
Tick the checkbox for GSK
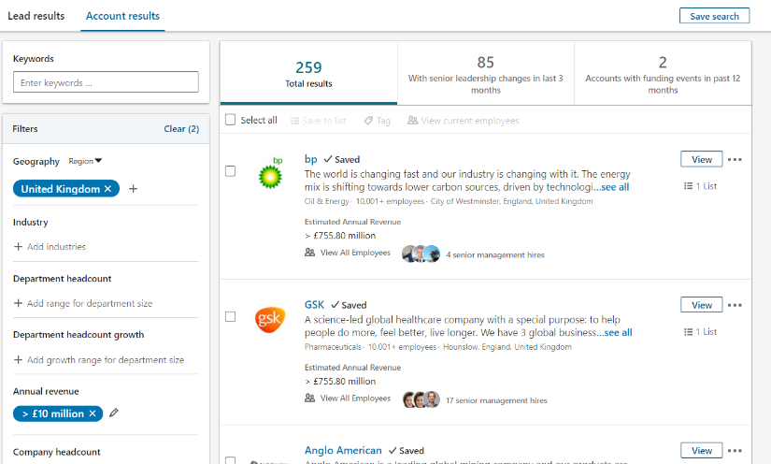230,317
